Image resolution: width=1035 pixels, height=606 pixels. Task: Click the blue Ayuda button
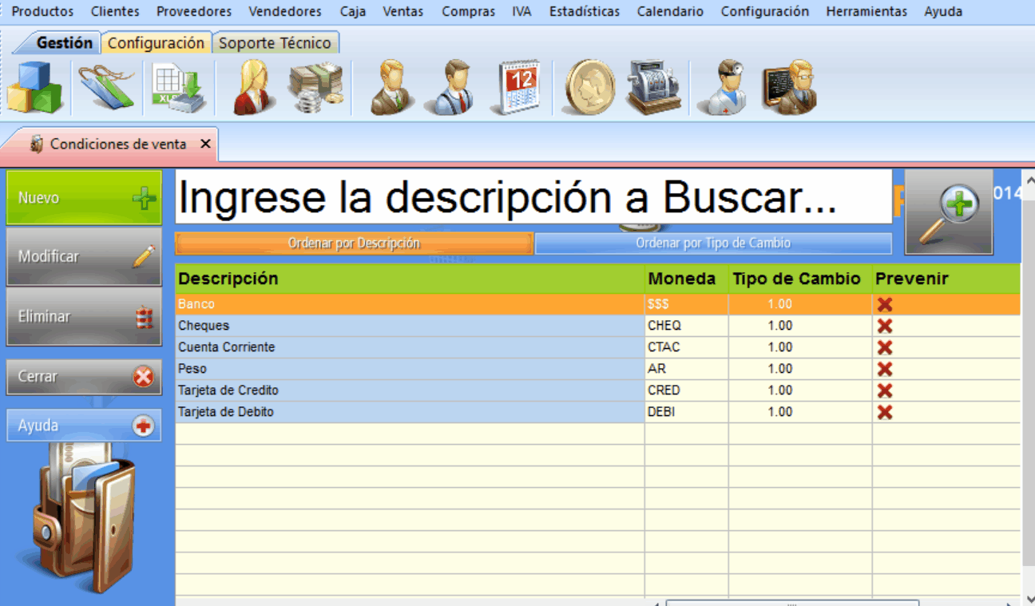pyautogui.click(x=84, y=426)
